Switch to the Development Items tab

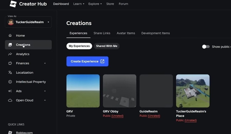click(x=156, y=33)
